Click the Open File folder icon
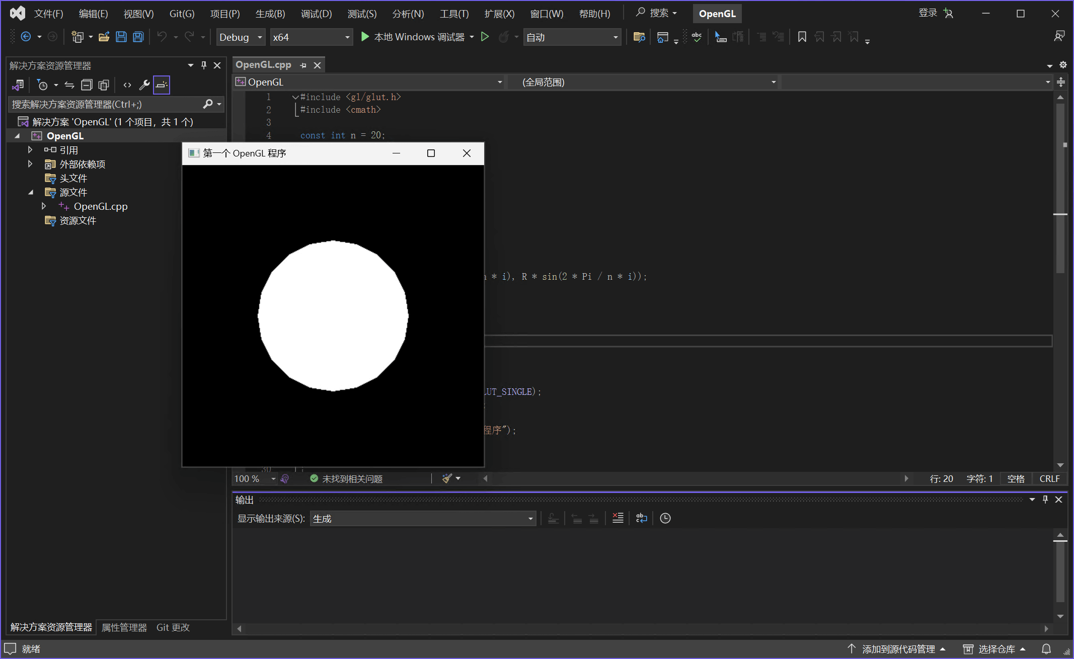The image size is (1074, 659). (x=104, y=37)
